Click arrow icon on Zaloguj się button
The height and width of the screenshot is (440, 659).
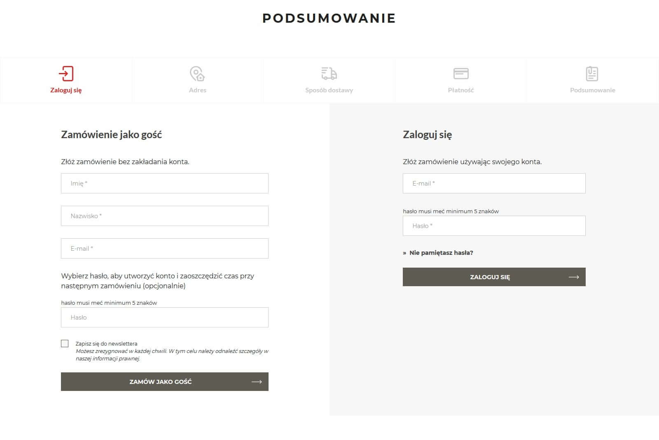pyautogui.click(x=574, y=277)
